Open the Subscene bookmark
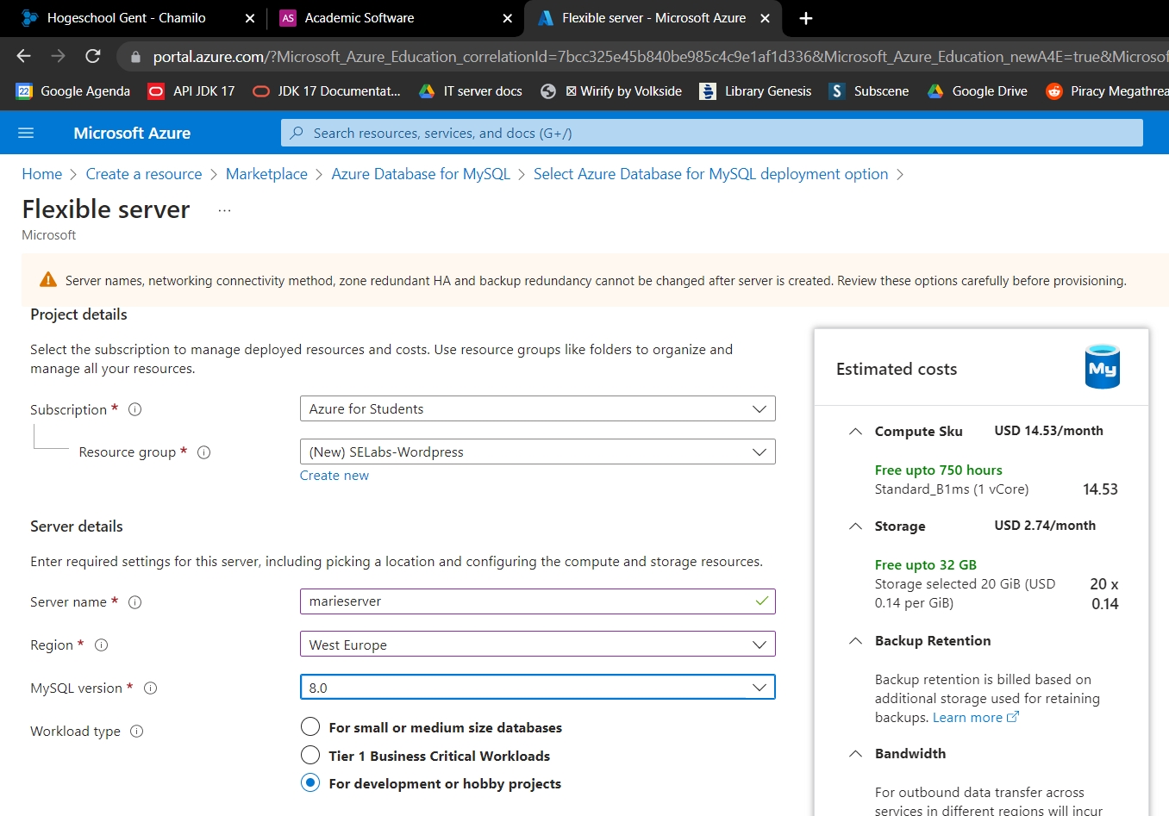Image resolution: width=1169 pixels, height=816 pixels. pos(869,91)
